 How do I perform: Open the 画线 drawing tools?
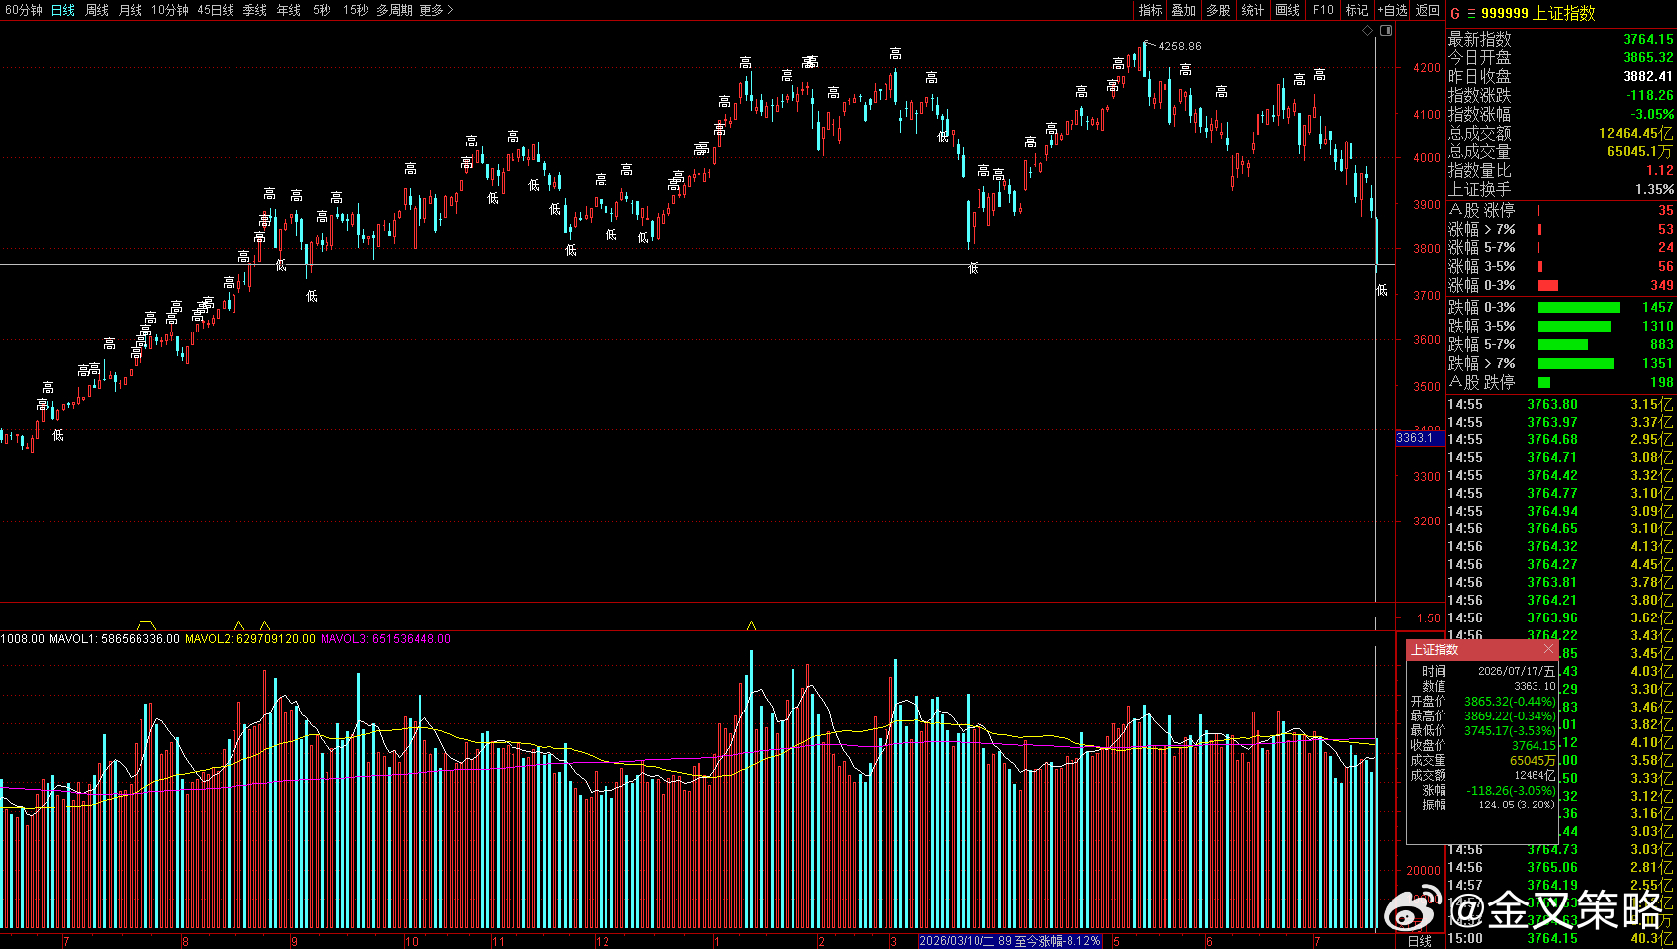pyautogui.click(x=1287, y=10)
